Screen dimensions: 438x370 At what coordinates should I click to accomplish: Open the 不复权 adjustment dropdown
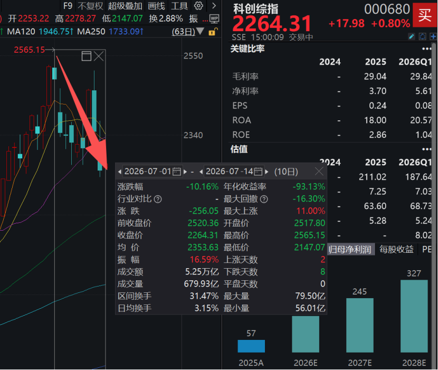(90, 6)
